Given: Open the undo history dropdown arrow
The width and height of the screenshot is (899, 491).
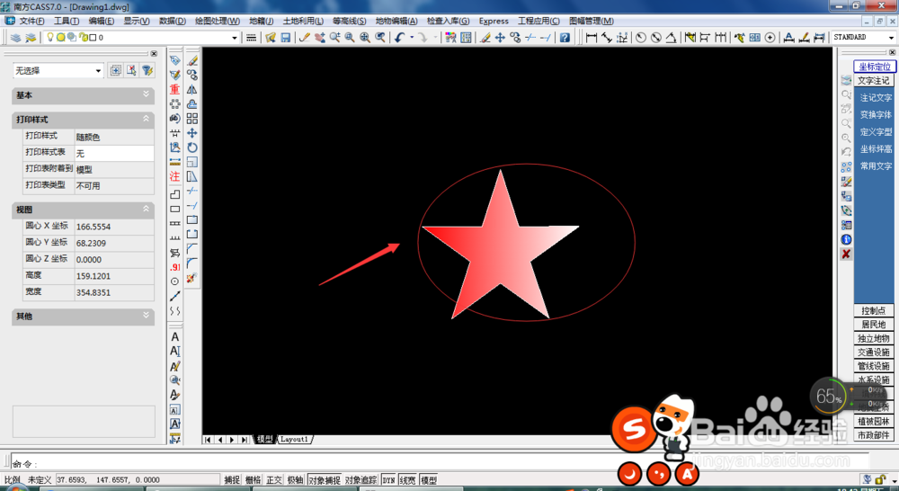Looking at the screenshot, I should [x=412, y=38].
